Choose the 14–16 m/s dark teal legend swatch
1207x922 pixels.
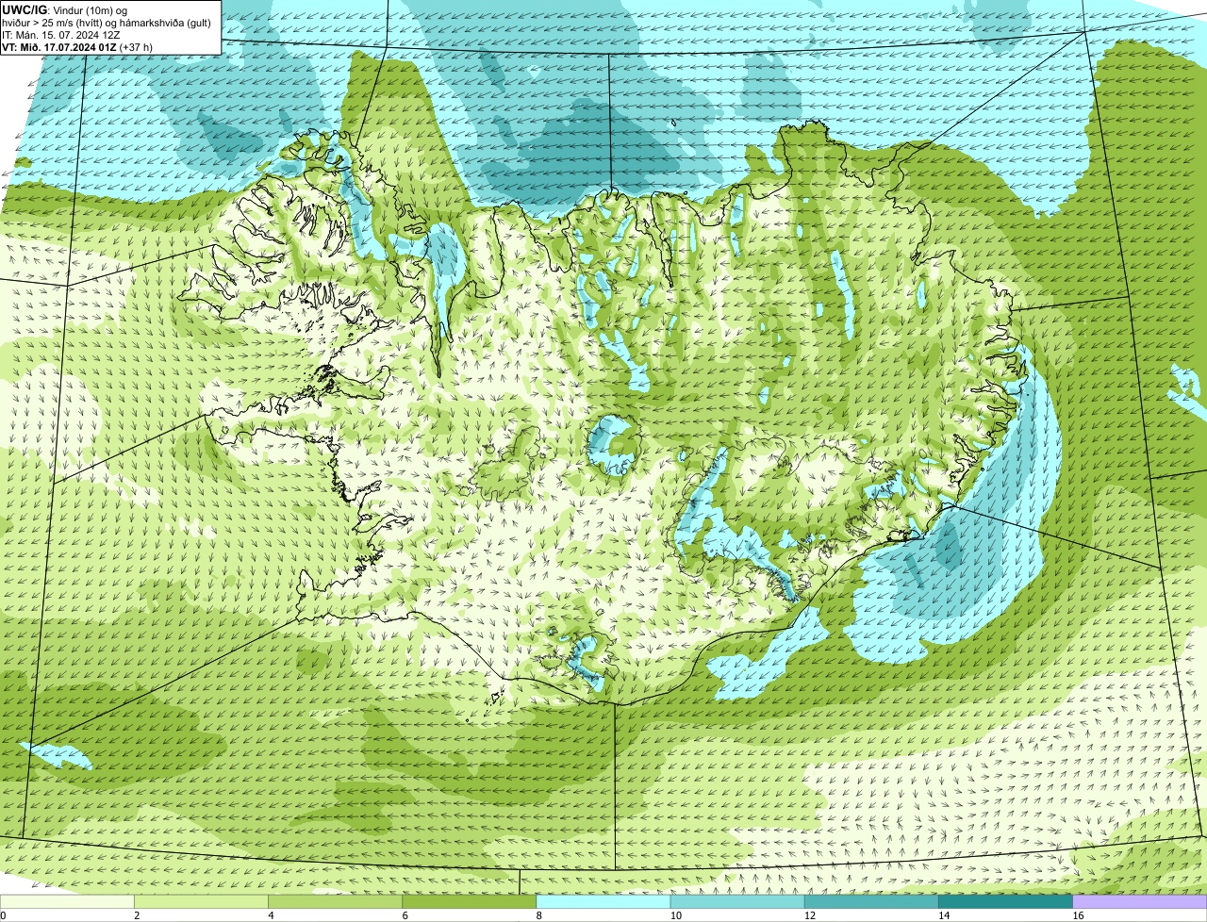pyautogui.click(x=1005, y=902)
